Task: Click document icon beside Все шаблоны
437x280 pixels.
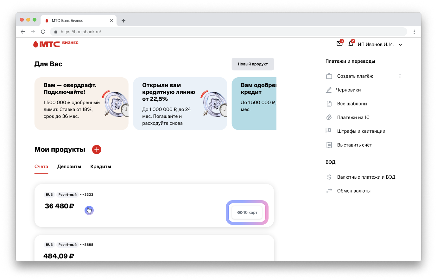Action: pyautogui.click(x=329, y=104)
